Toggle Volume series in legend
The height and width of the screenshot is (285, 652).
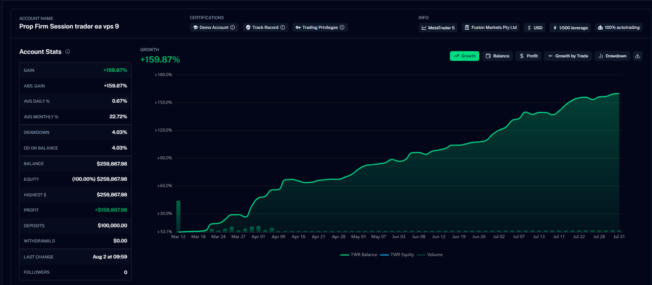(430, 255)
